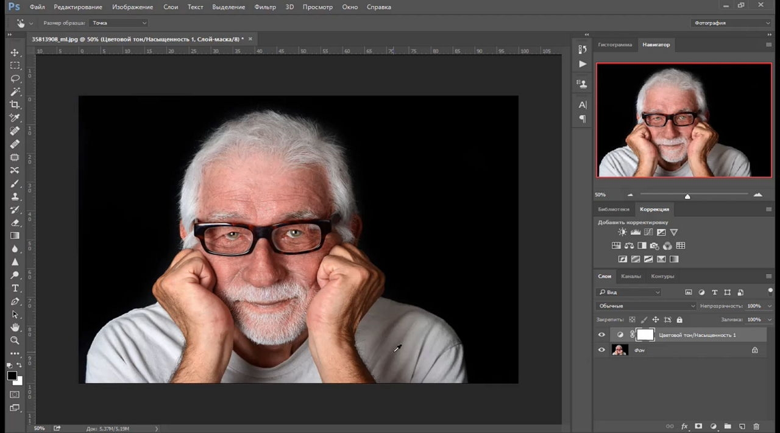This screenshot has width=780, height=433.
Task: Open the layer filter Вид dropdown
Action: click(628, 292)
